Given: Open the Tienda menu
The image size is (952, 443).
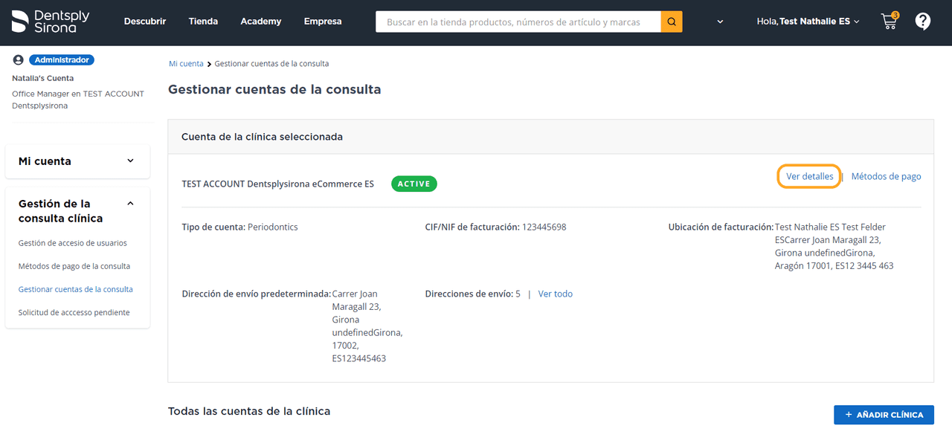Looking at the screenshot, I should 203,22.
